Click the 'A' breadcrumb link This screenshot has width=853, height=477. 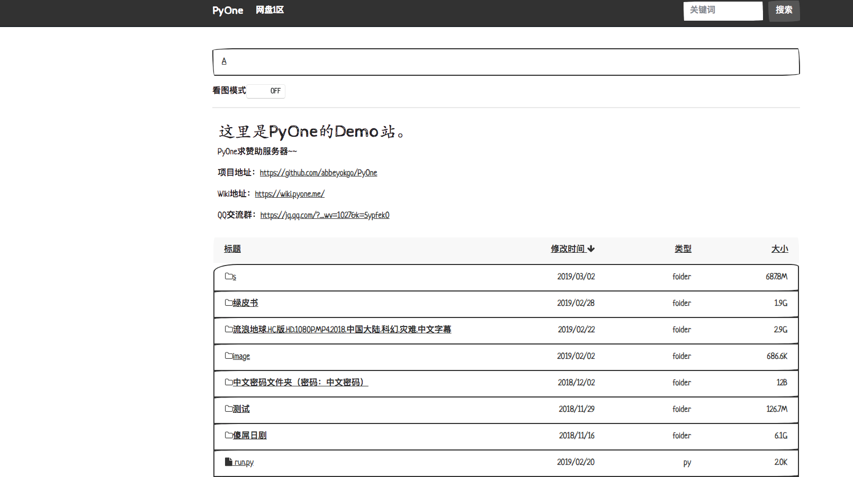pos(224,61)
